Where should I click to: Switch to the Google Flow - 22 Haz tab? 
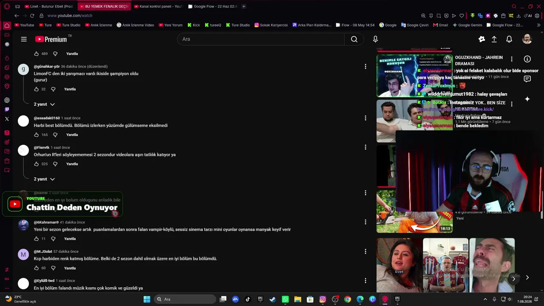point(212,6)
